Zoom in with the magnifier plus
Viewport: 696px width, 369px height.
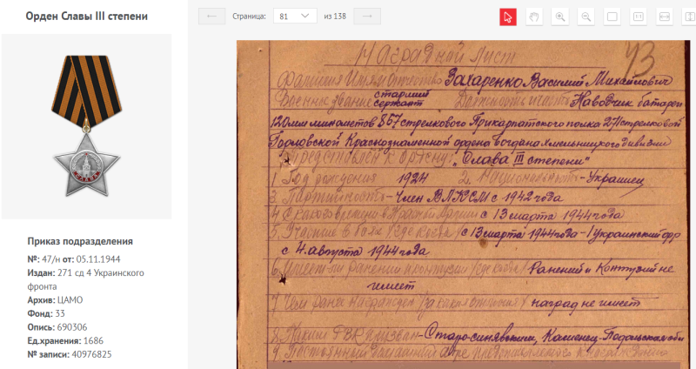[560, 17]
